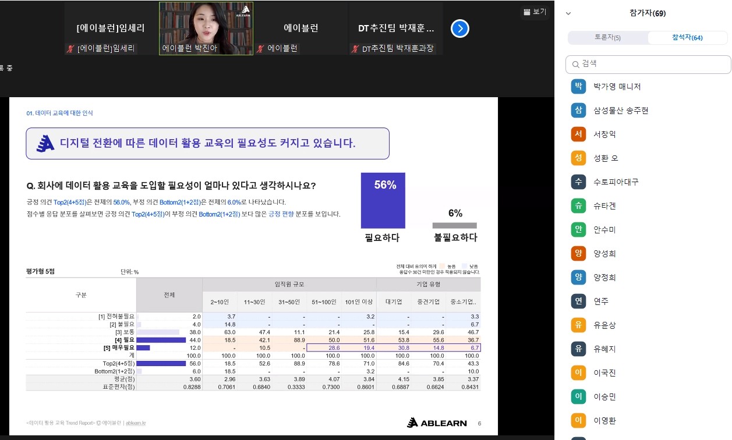Click the 수토피아대구 participant entry
The image size is (732, 440).
tap(648, 182)
